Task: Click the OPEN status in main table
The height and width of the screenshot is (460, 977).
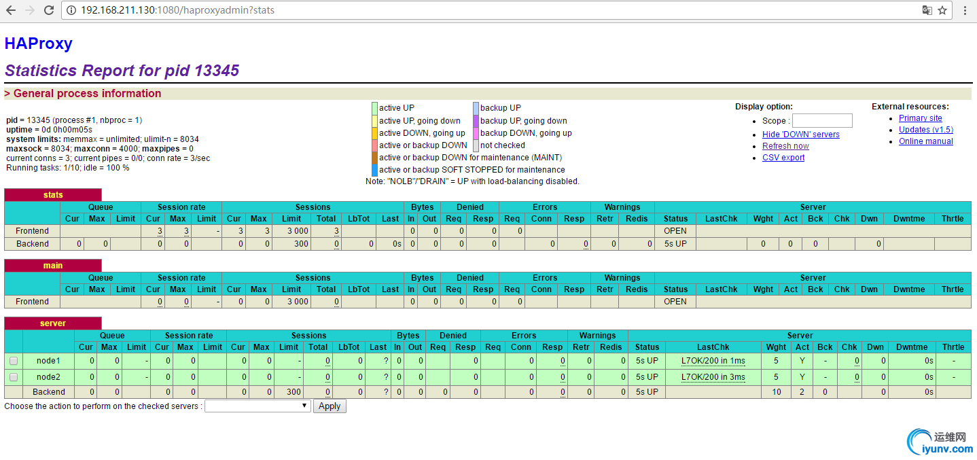Action: point(675,302)
